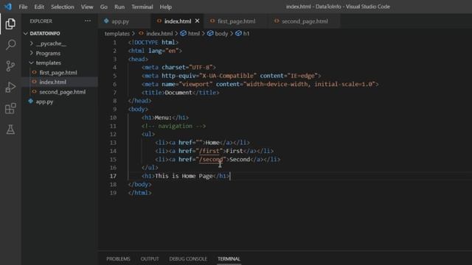Click the templates breadcrumb segment

pos(117,33)
